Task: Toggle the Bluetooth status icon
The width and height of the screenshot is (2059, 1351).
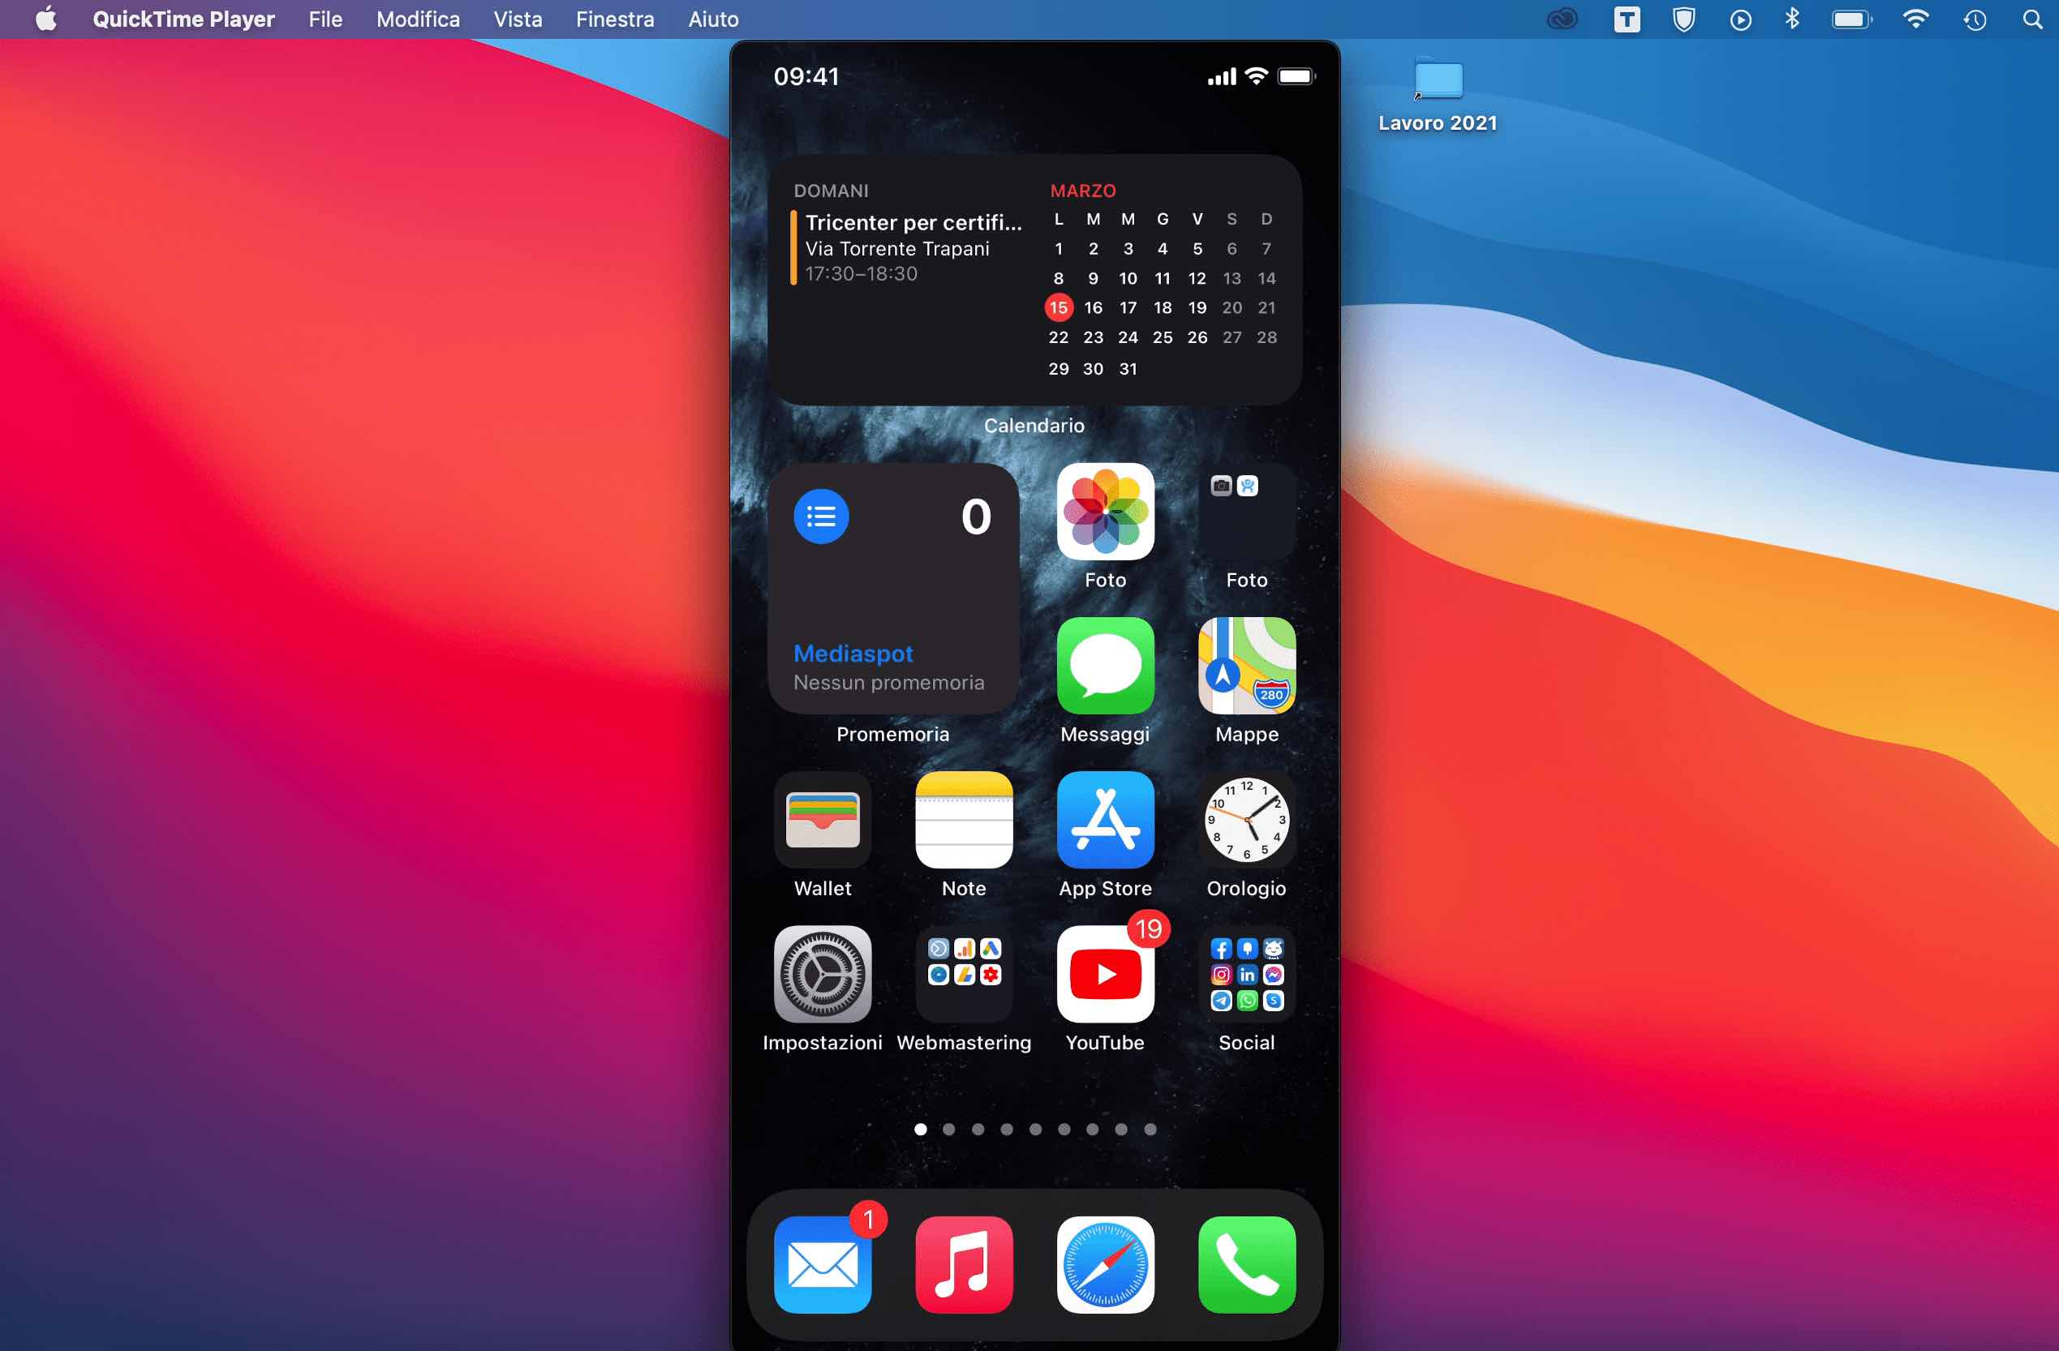Action: click(1794, 19)
